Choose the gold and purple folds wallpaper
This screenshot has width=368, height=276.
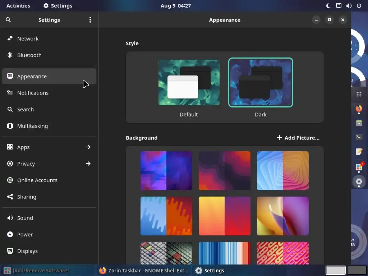coord(283,216)
